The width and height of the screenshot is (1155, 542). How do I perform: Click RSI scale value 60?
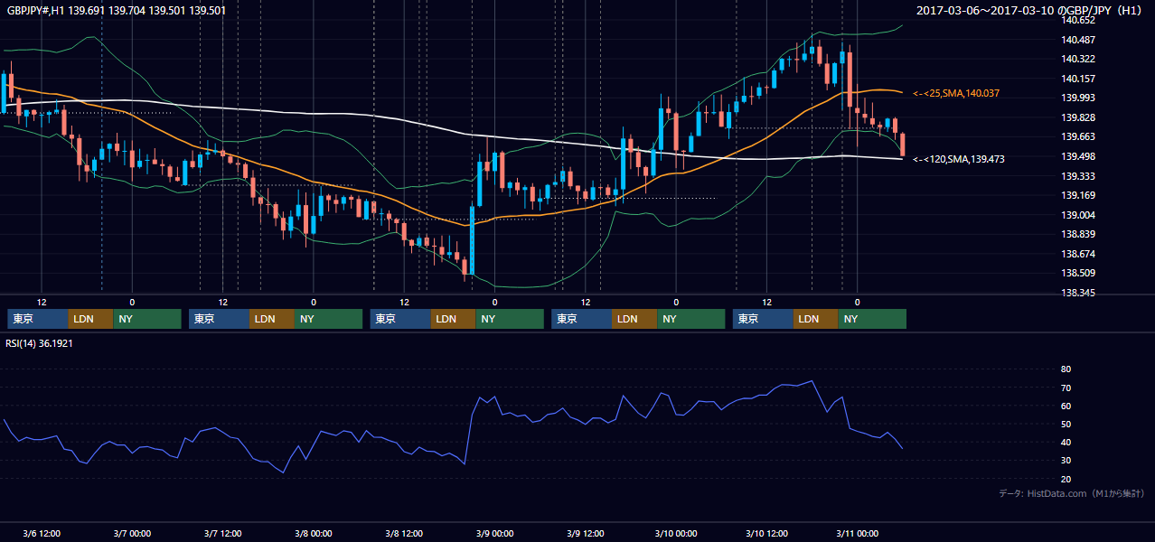(x=1066, y=406)
